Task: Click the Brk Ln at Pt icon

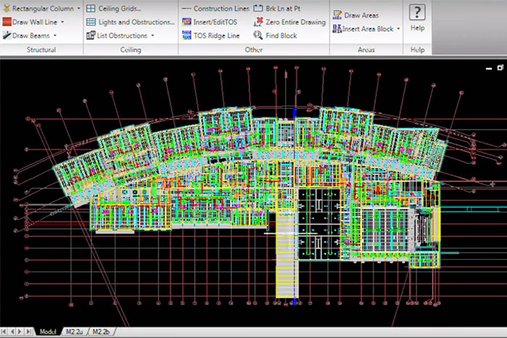Action: (258, 9)
